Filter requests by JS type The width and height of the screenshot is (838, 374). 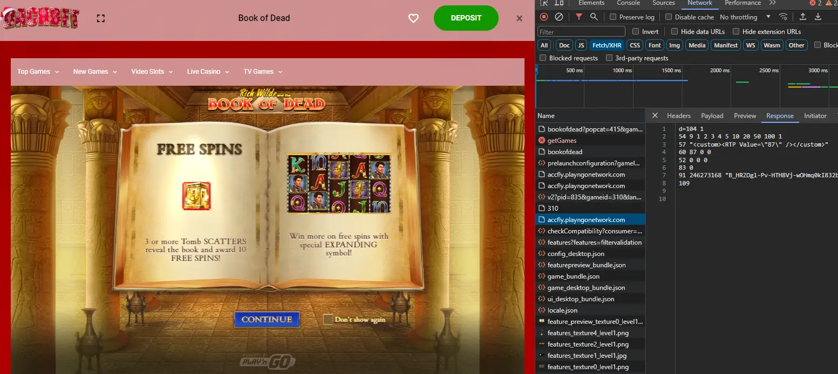(581, 45)
